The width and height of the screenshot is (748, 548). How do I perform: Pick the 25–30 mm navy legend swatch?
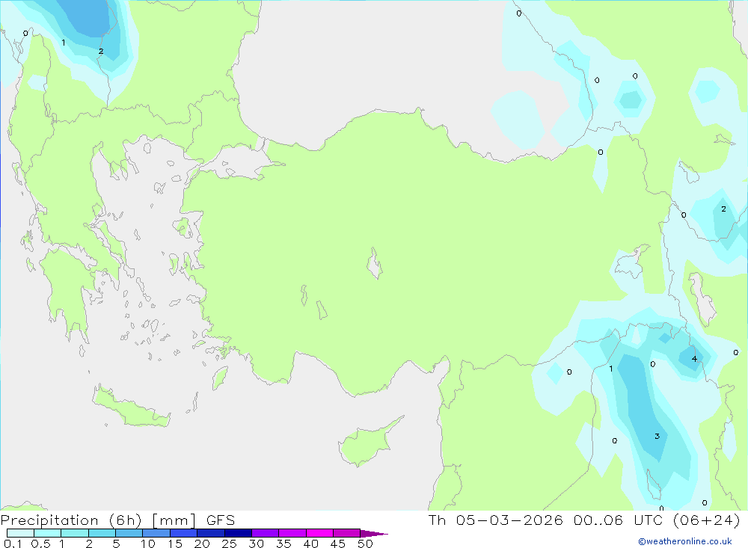point(238,533)
